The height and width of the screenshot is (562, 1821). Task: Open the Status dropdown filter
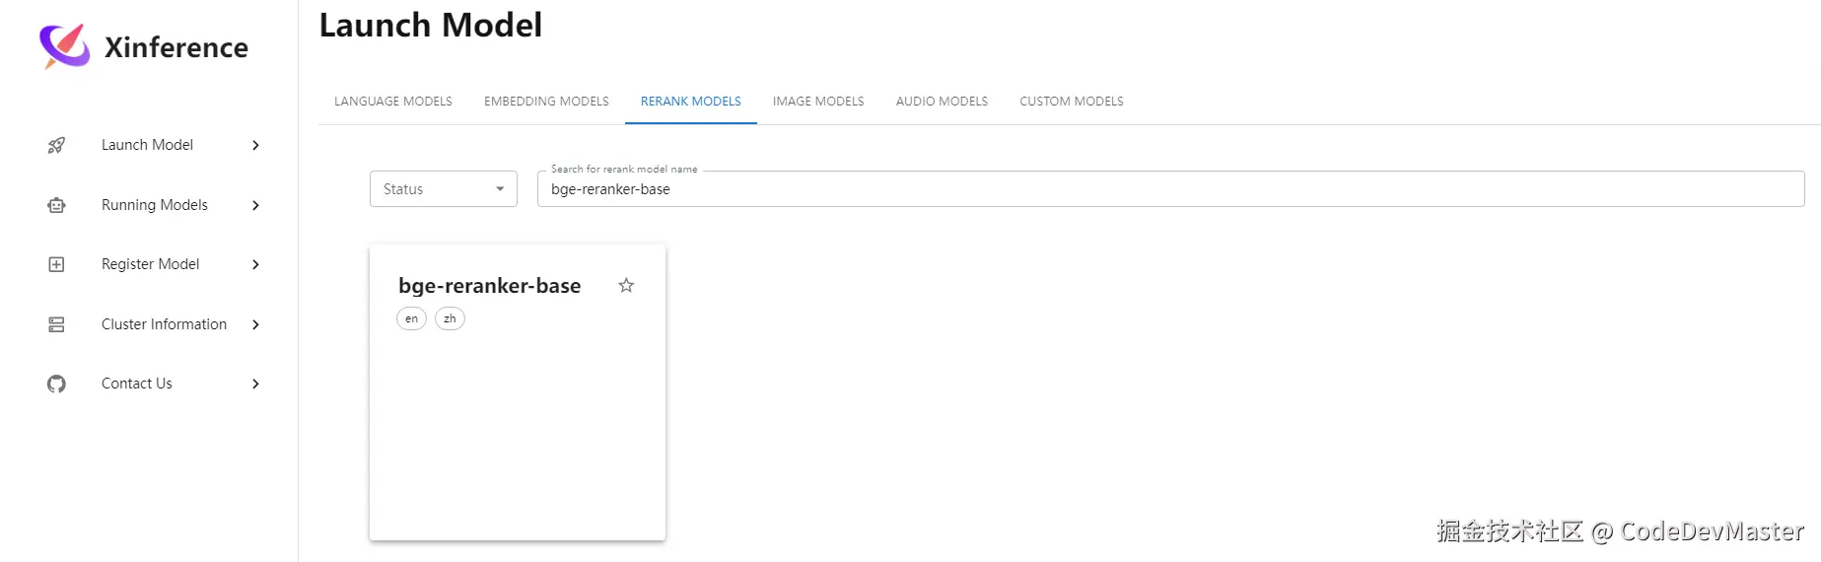click(444, 189)
